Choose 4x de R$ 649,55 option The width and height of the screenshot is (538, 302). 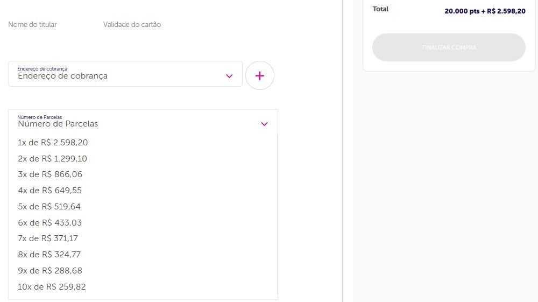tap(143, 191)
